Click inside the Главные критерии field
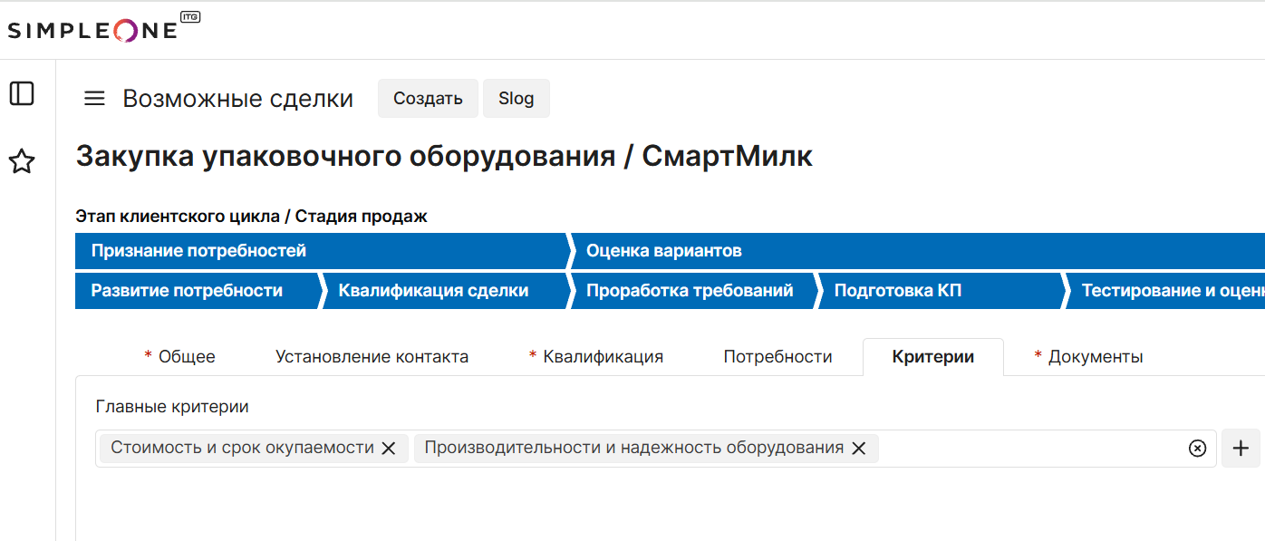Viewport: 1265px width, 541px height. (656, 449)
